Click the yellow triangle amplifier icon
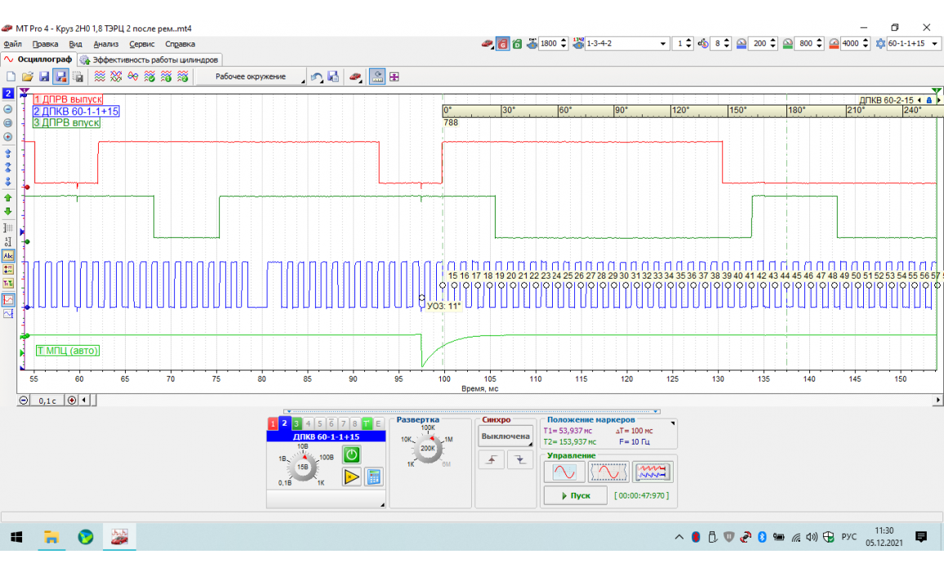Image resolution: width=944 pixels, height=572 pixels. coord(351,477)
